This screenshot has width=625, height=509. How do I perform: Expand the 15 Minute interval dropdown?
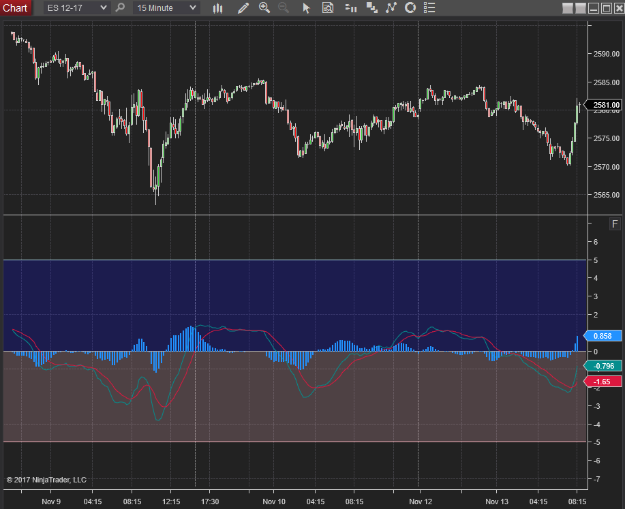pos(193,8)
